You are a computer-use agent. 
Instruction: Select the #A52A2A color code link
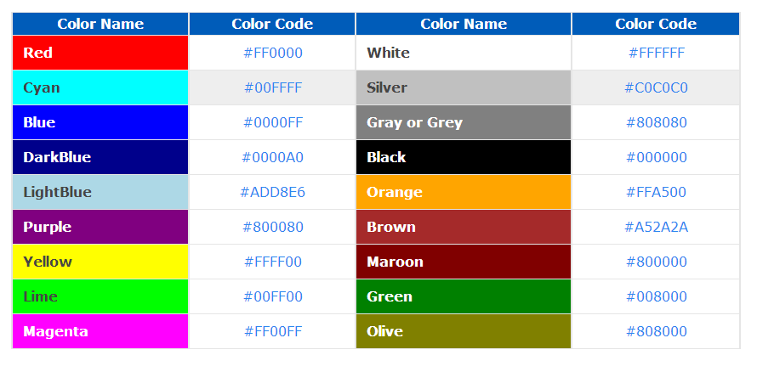(656, 227)
